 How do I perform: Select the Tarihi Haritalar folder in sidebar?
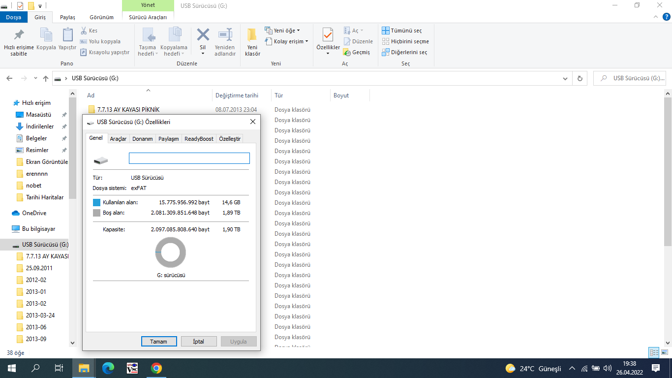point(45,197)
